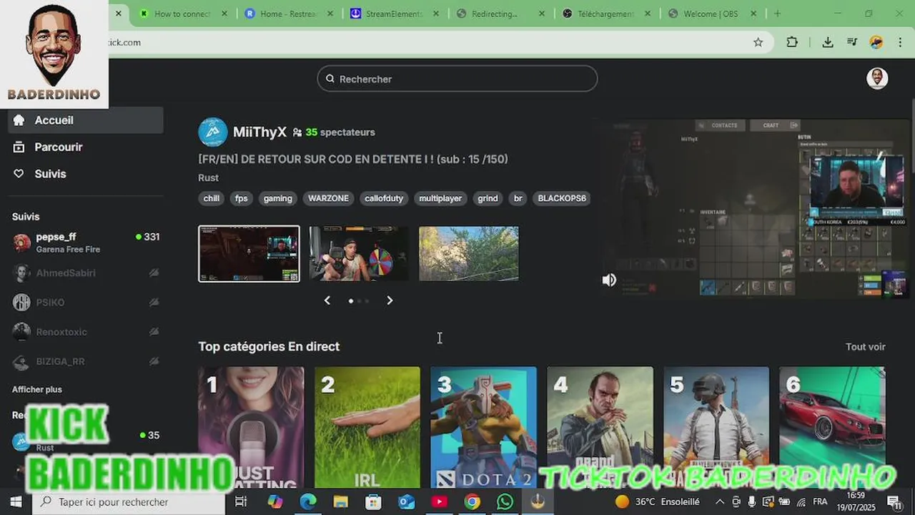Screen dimensions: 915x515
Task: Click the Rechercher search field
Action: pos(457,79)
